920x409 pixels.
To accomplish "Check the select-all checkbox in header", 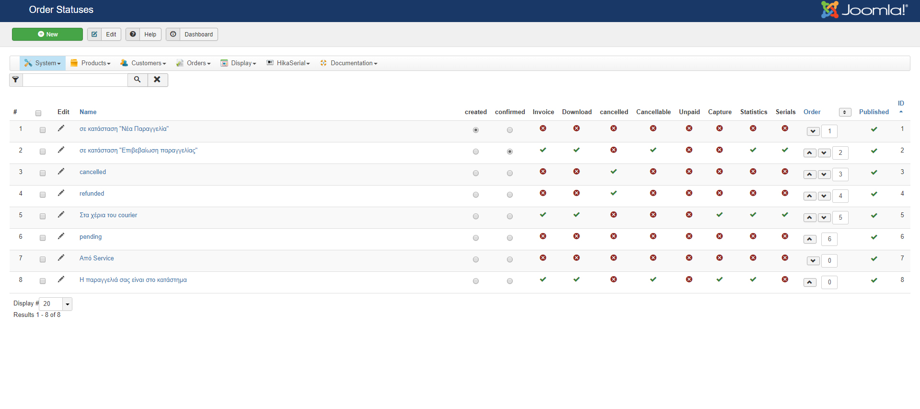I will (38, 113).
